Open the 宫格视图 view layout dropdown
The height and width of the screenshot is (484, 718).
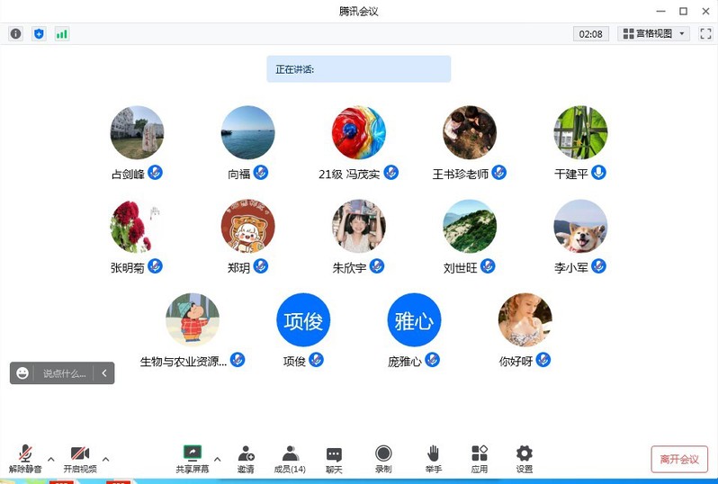653,33
